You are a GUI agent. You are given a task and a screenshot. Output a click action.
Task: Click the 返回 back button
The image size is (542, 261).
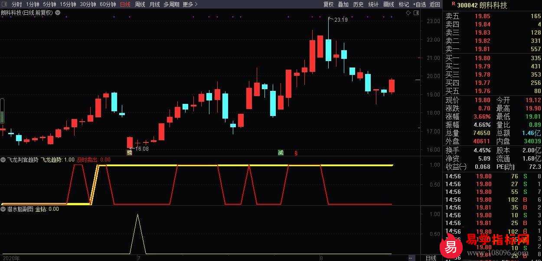pyautogui.click(x=434, y=4)
